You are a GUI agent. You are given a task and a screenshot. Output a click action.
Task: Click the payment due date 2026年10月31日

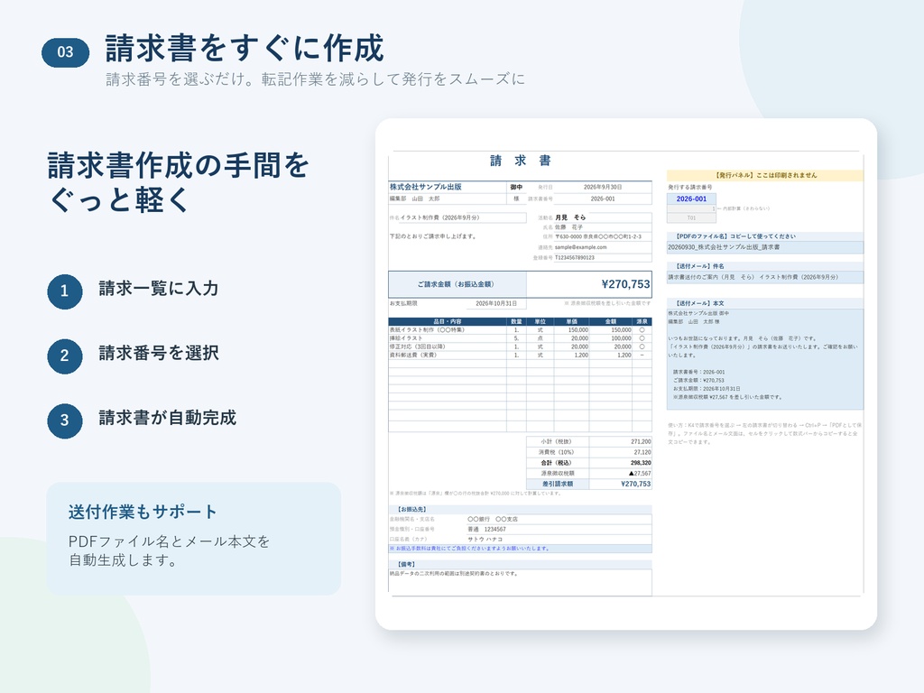pos(496,303)
